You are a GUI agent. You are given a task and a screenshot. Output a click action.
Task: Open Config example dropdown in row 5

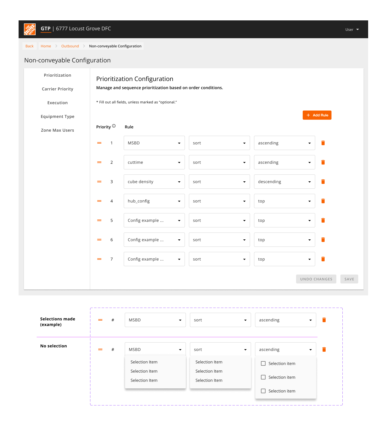tap(154, 220)
